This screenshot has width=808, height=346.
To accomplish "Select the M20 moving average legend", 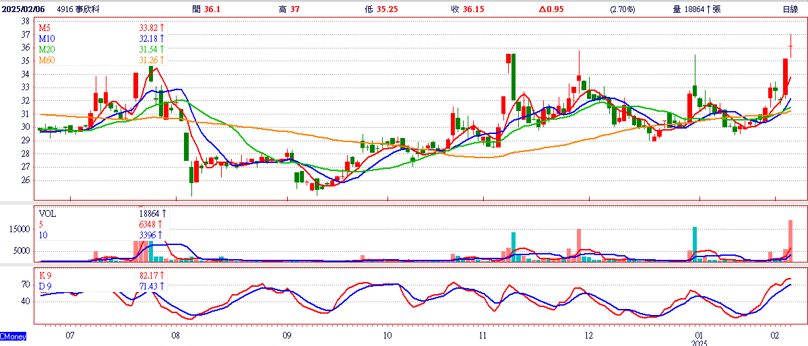I will (48, 49).
